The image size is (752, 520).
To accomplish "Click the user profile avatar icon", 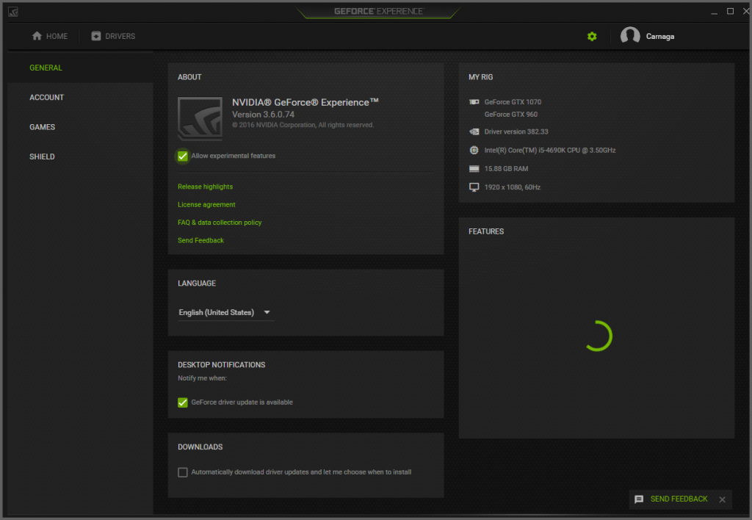I will click(x=630, y=36).
